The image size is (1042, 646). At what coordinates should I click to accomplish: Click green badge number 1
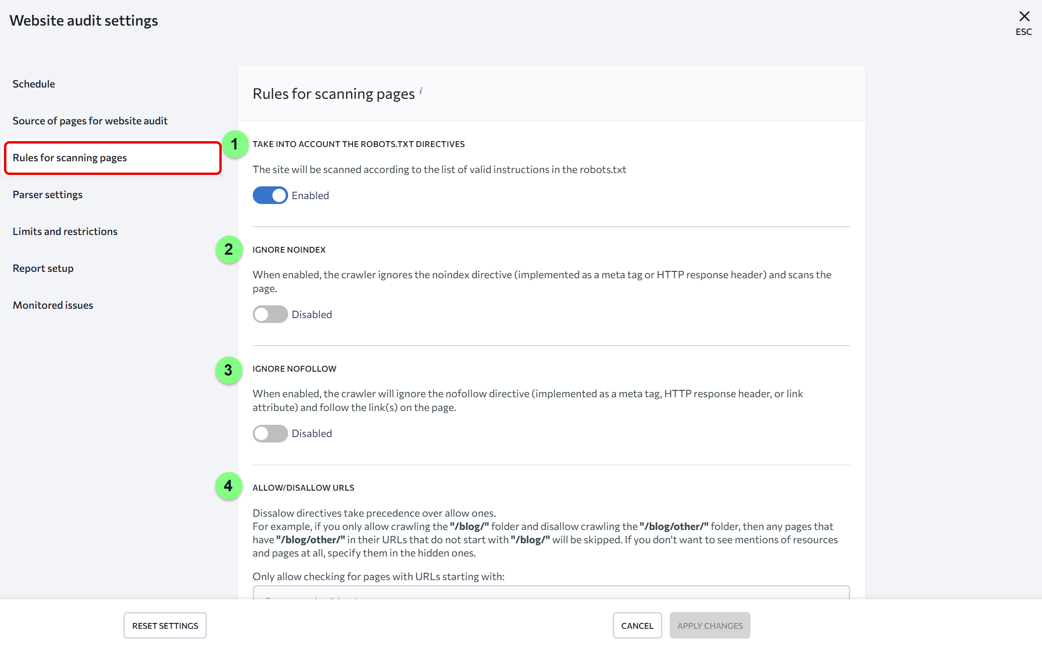235,144
